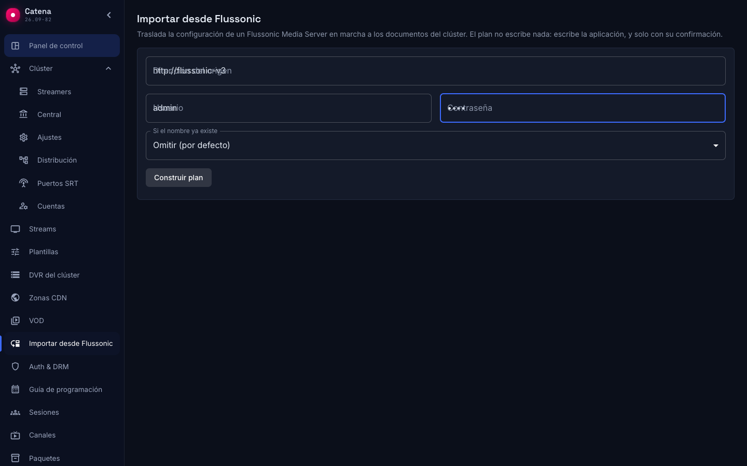Open Panel de control menu item
Screen dimensions: 747x466
pyautogui.click(x=62, y=46)
